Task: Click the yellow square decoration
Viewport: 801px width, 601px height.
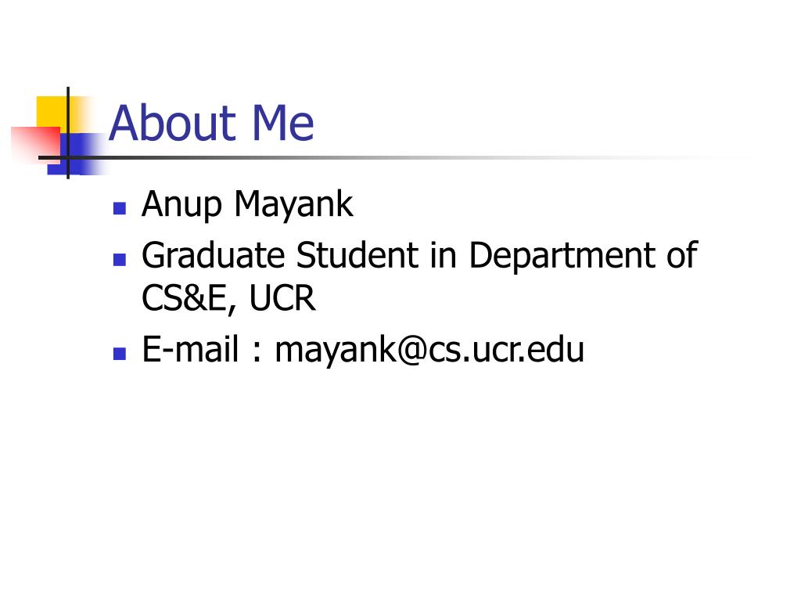Action: pyautogui.click(x=51, y=110)
